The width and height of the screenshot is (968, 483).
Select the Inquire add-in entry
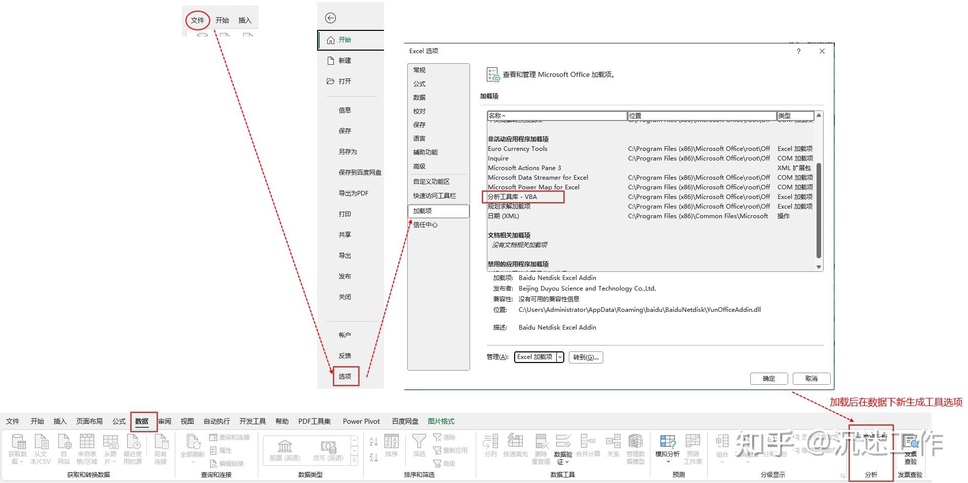pos(498,158)
